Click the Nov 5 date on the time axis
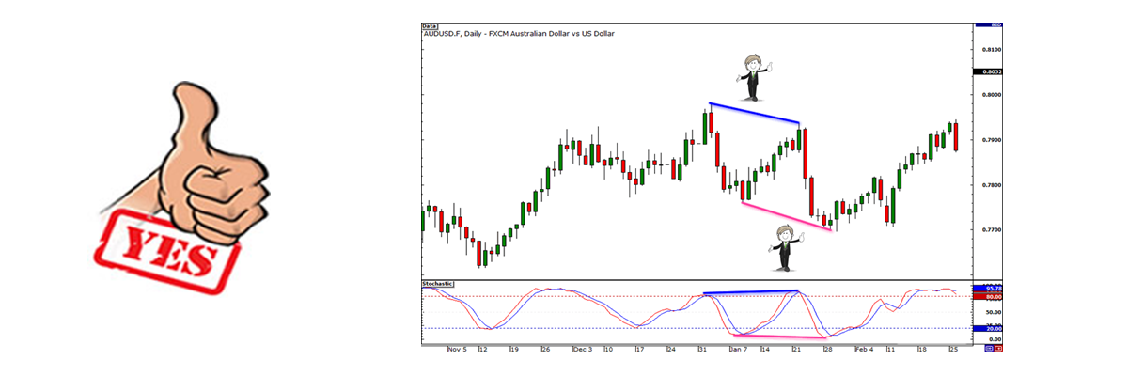Viewport: 1128px width, 376px height. pyautogui.click(x=456, y=349)
